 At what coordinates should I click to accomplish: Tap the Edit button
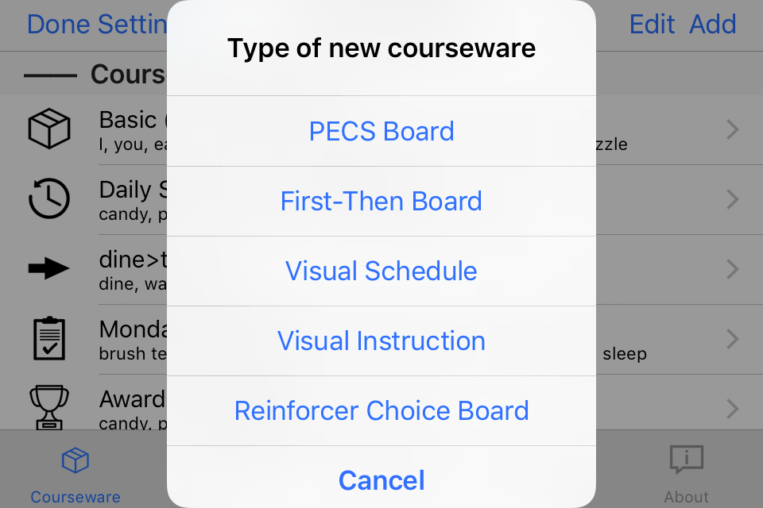[x=652, y=25]
